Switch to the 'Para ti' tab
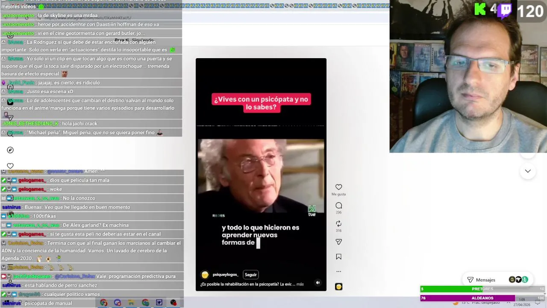This screenshot has width=547, height=308. click(121, 40)
